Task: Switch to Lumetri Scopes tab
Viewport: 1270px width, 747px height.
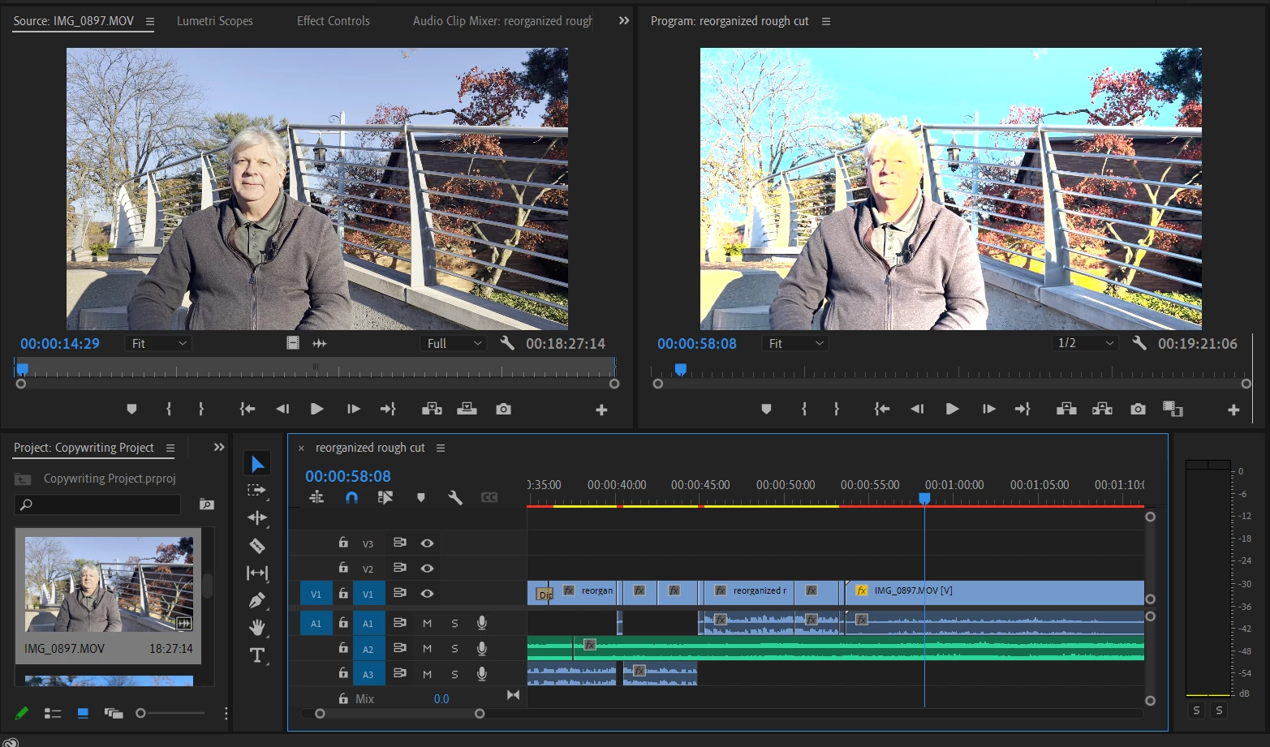Action: (215, 21)
